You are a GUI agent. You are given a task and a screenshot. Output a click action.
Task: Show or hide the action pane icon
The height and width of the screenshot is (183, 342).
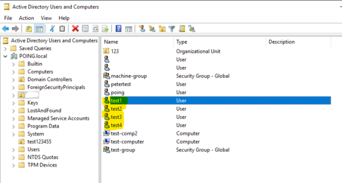coord(129,29)
